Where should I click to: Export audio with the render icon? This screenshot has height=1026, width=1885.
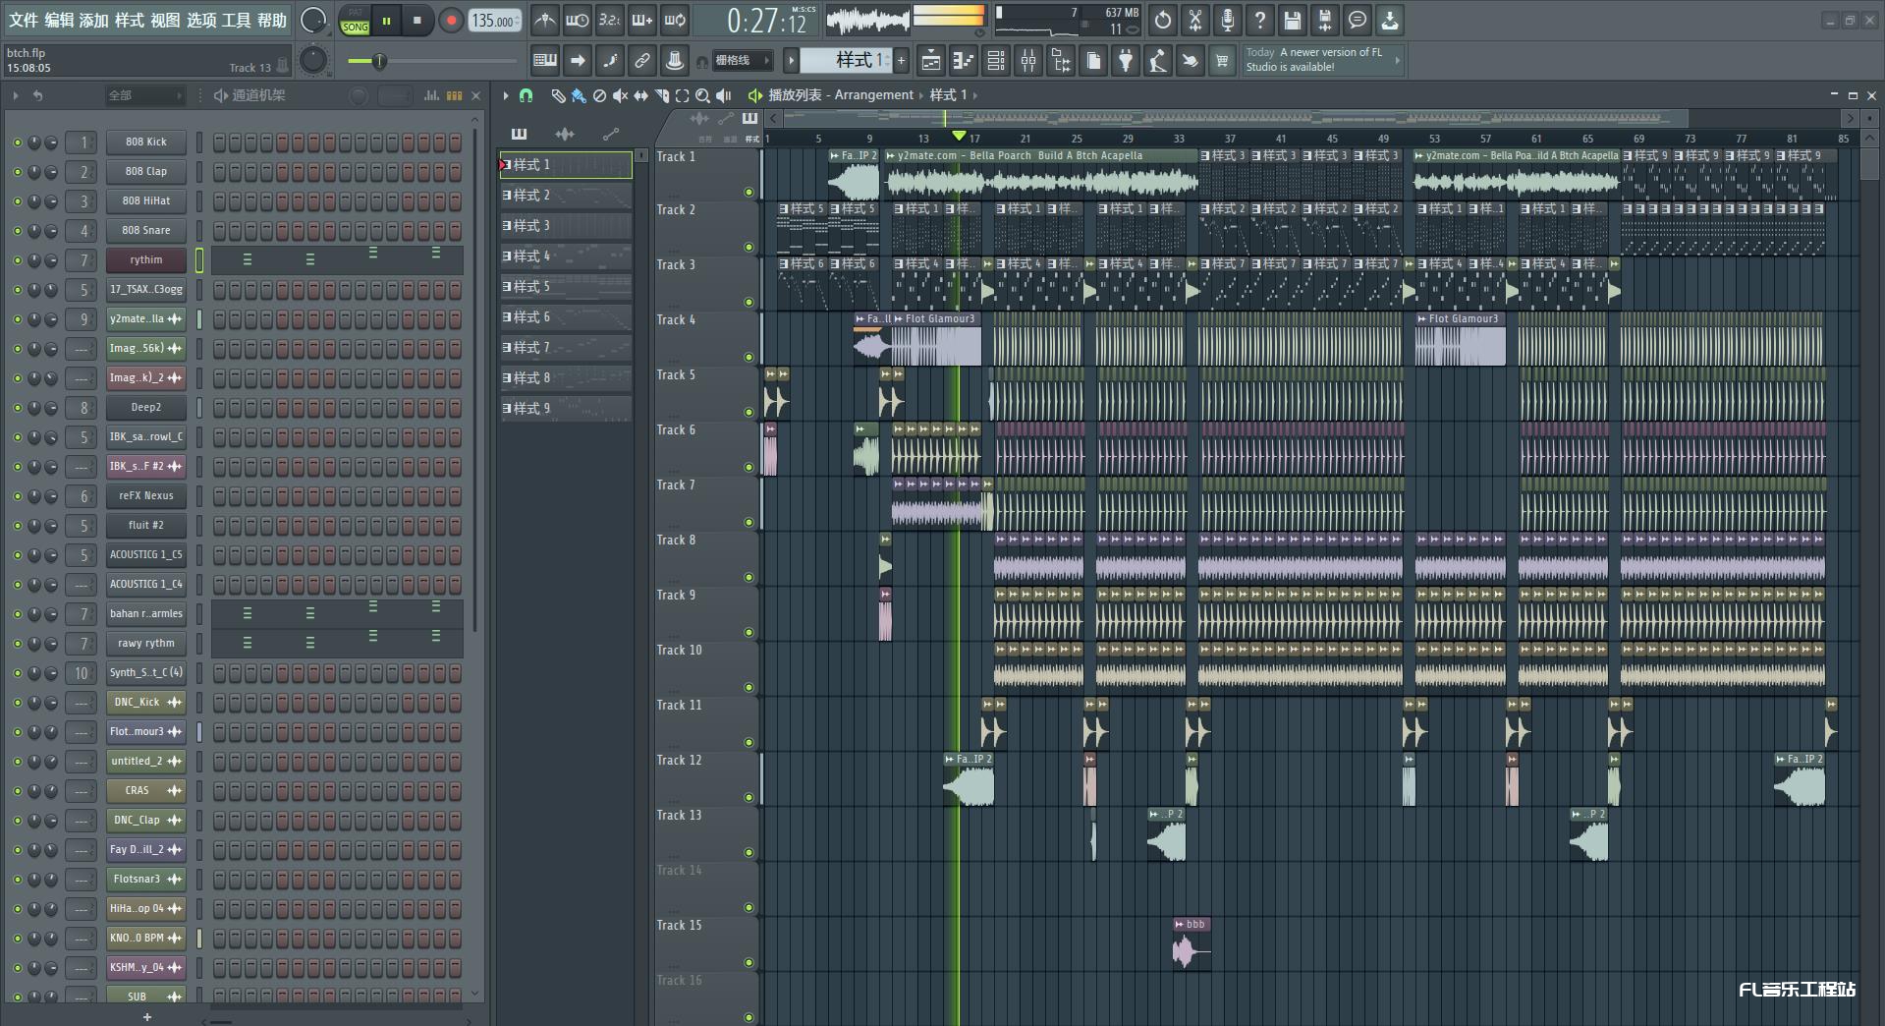point(1325,20)
